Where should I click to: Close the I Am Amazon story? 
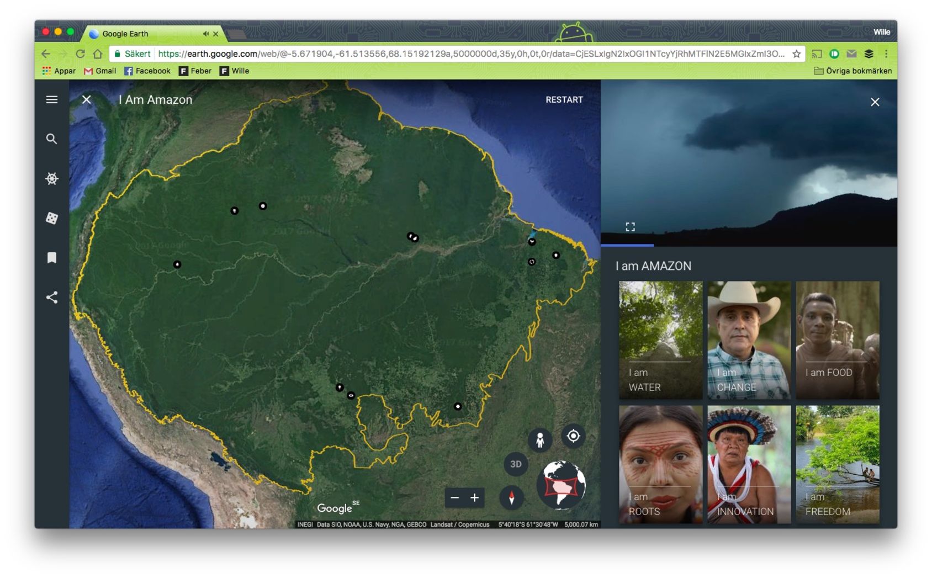pos(87,100)
